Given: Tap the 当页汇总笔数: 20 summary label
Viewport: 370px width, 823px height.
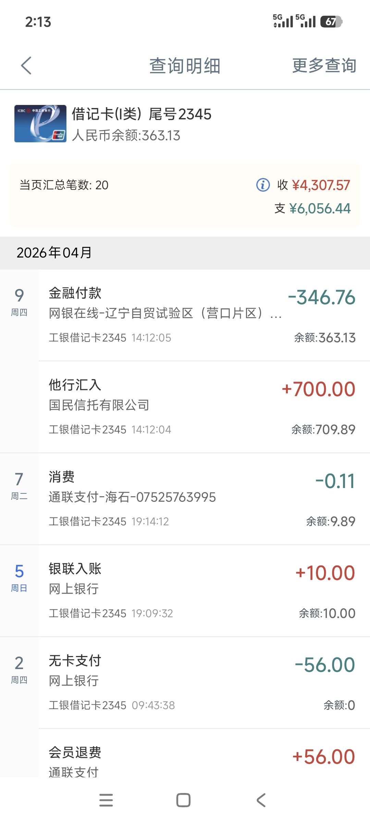Looking at the screenshot, I should 64,185.
